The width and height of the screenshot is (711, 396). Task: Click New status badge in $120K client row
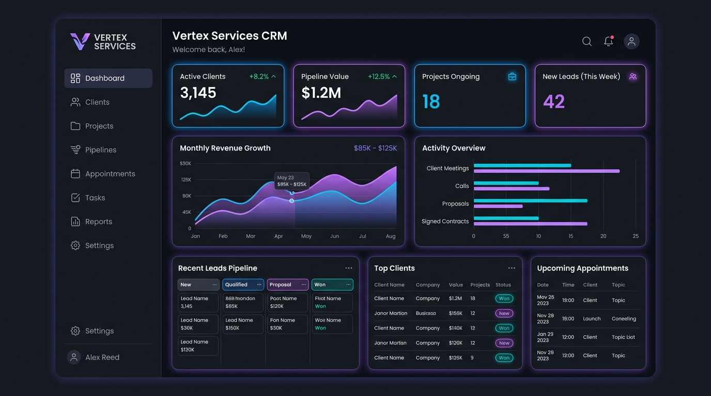[504, 343]
